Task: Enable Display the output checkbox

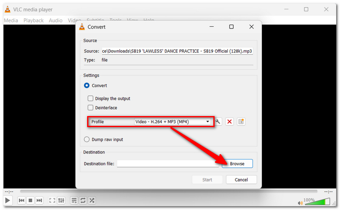Action: click(90, 99)
